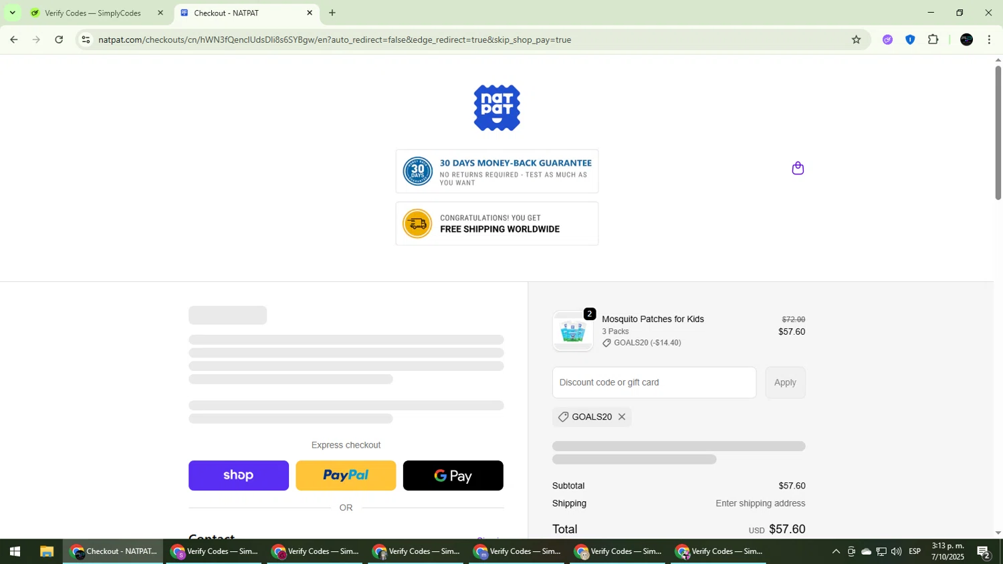Click the free shipping truck icon
The width and height of the screenshot is (1003, 564).
tap(417, 224)
